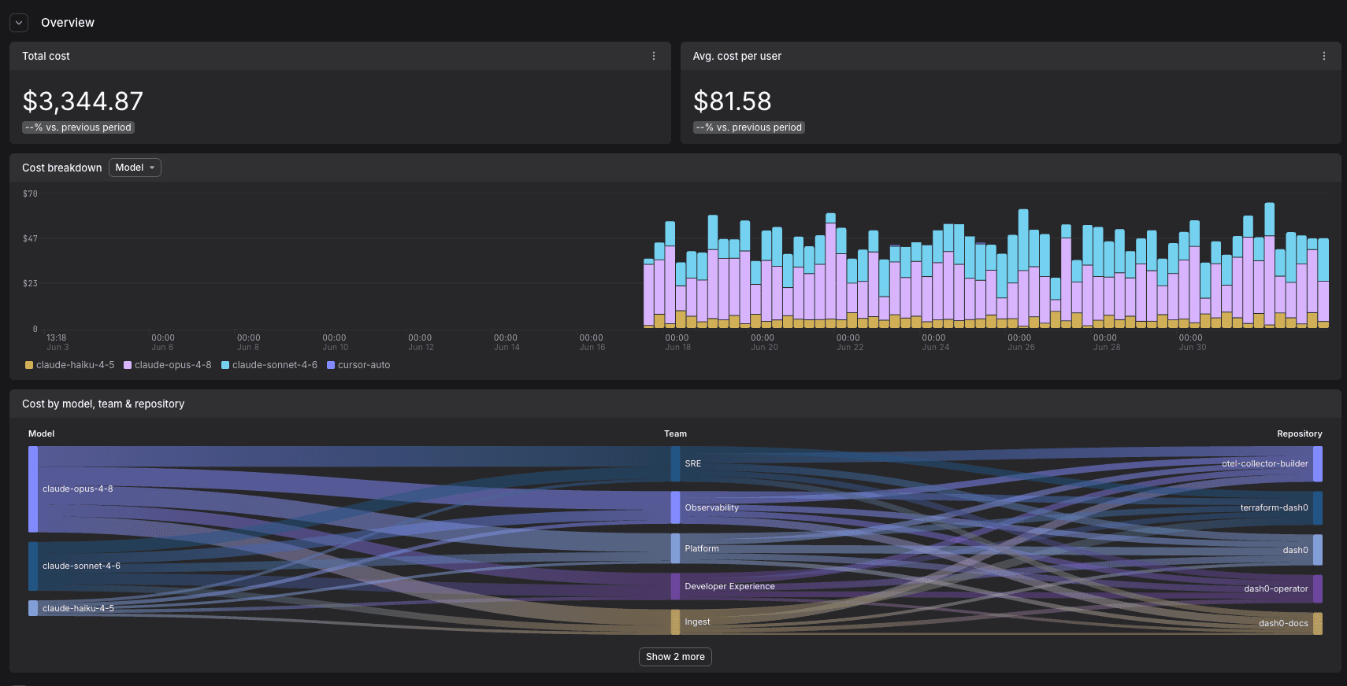This screenshot has height=686, width=1347.
Task: Click the Team column header
Action: point(675,433)
